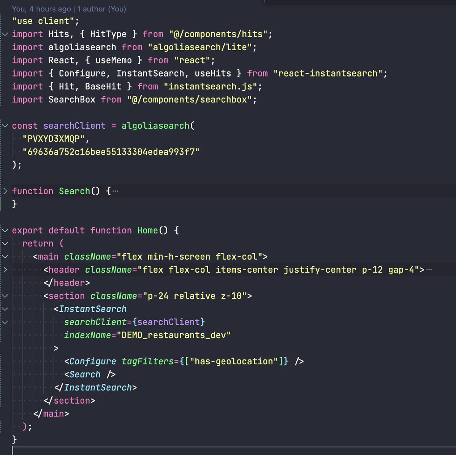Open the '1 author (You)' CodeLens
This screenshot has width=456, height=455.
coord(102,9)
